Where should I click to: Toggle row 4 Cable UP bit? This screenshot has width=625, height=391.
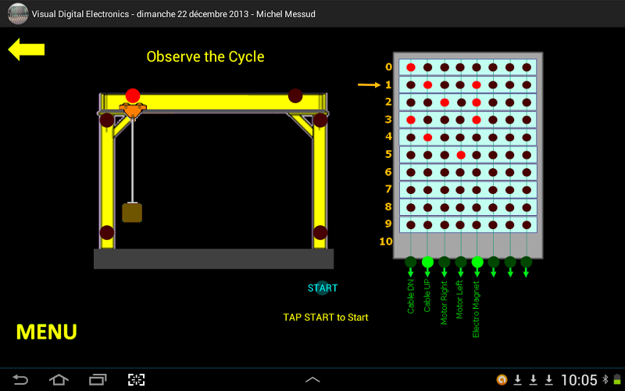pos(427,138)
